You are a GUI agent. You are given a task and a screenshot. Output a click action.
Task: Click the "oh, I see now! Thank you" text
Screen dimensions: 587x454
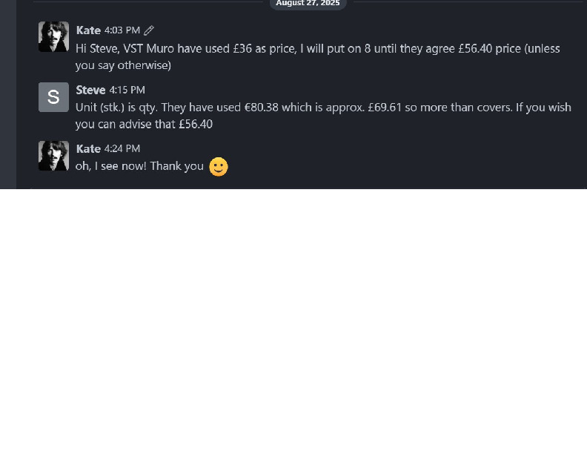click(x=139, y=166)
